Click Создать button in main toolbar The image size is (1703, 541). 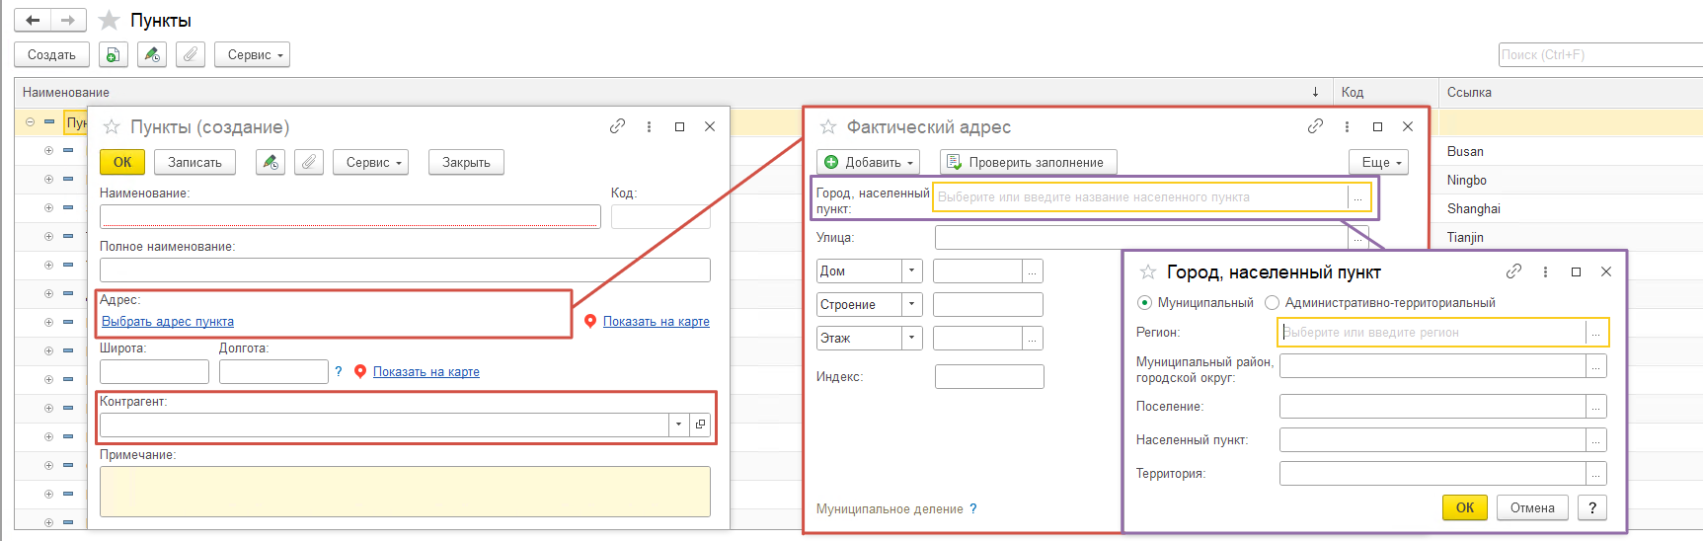point(51,54)
